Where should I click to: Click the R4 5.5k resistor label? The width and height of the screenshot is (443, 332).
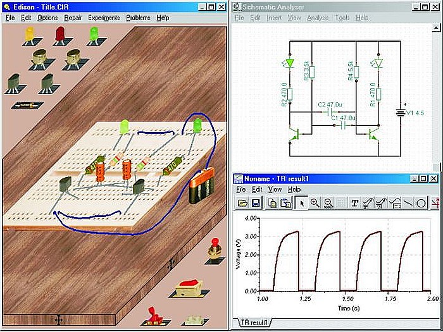(351, 70)
